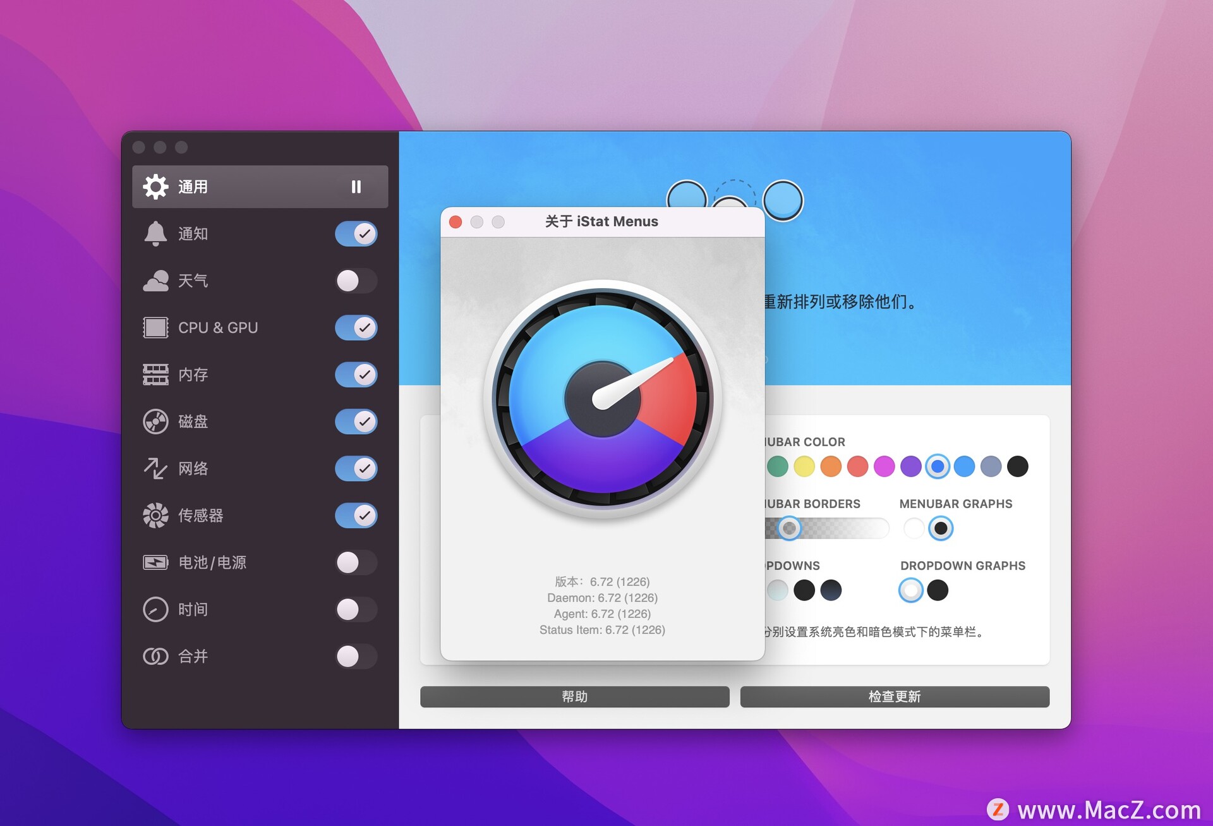Viewport: 1213px width, 826px height.
Task: Pick the yellow menubar color swatch
Action: [x=804, y=466]
